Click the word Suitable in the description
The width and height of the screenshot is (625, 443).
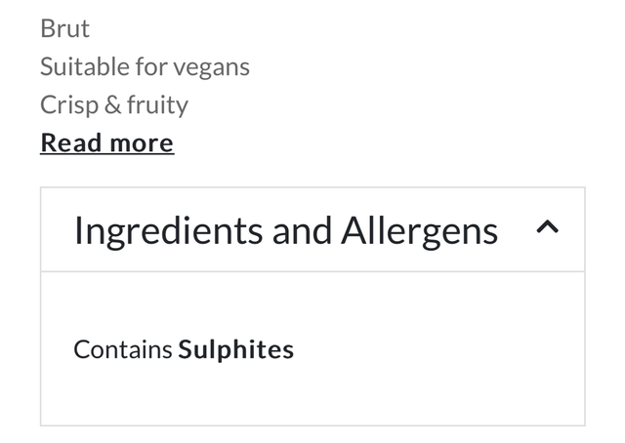82,66
